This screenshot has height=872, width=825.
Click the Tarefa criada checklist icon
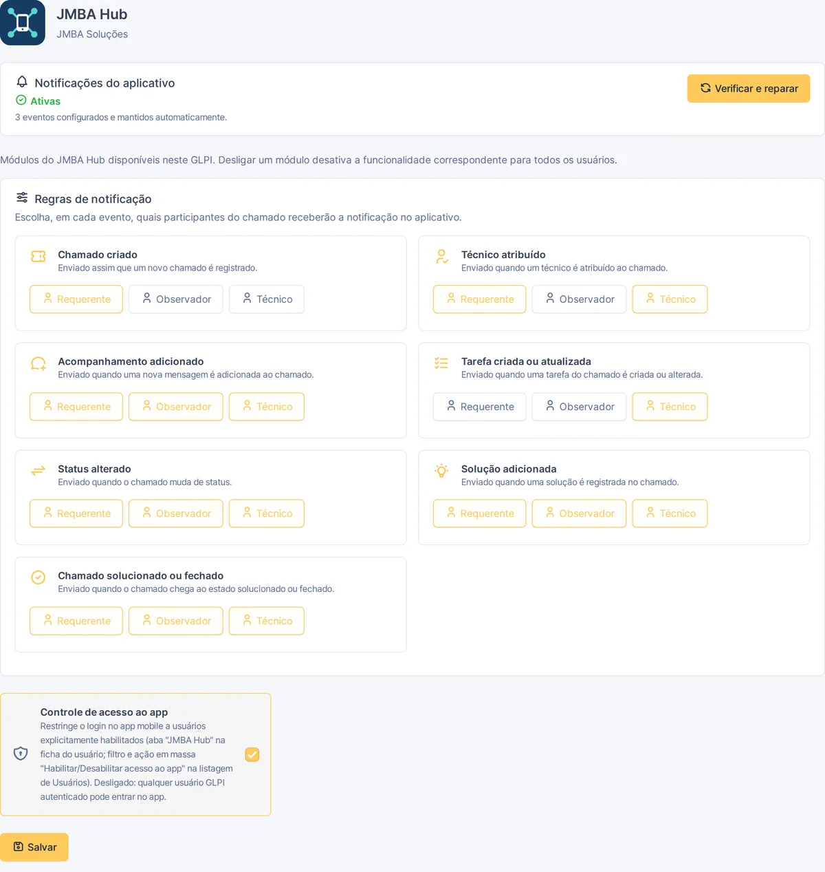(441, 363)
